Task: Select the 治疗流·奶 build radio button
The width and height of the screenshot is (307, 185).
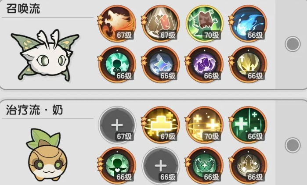Action: (x=293, y=145)
